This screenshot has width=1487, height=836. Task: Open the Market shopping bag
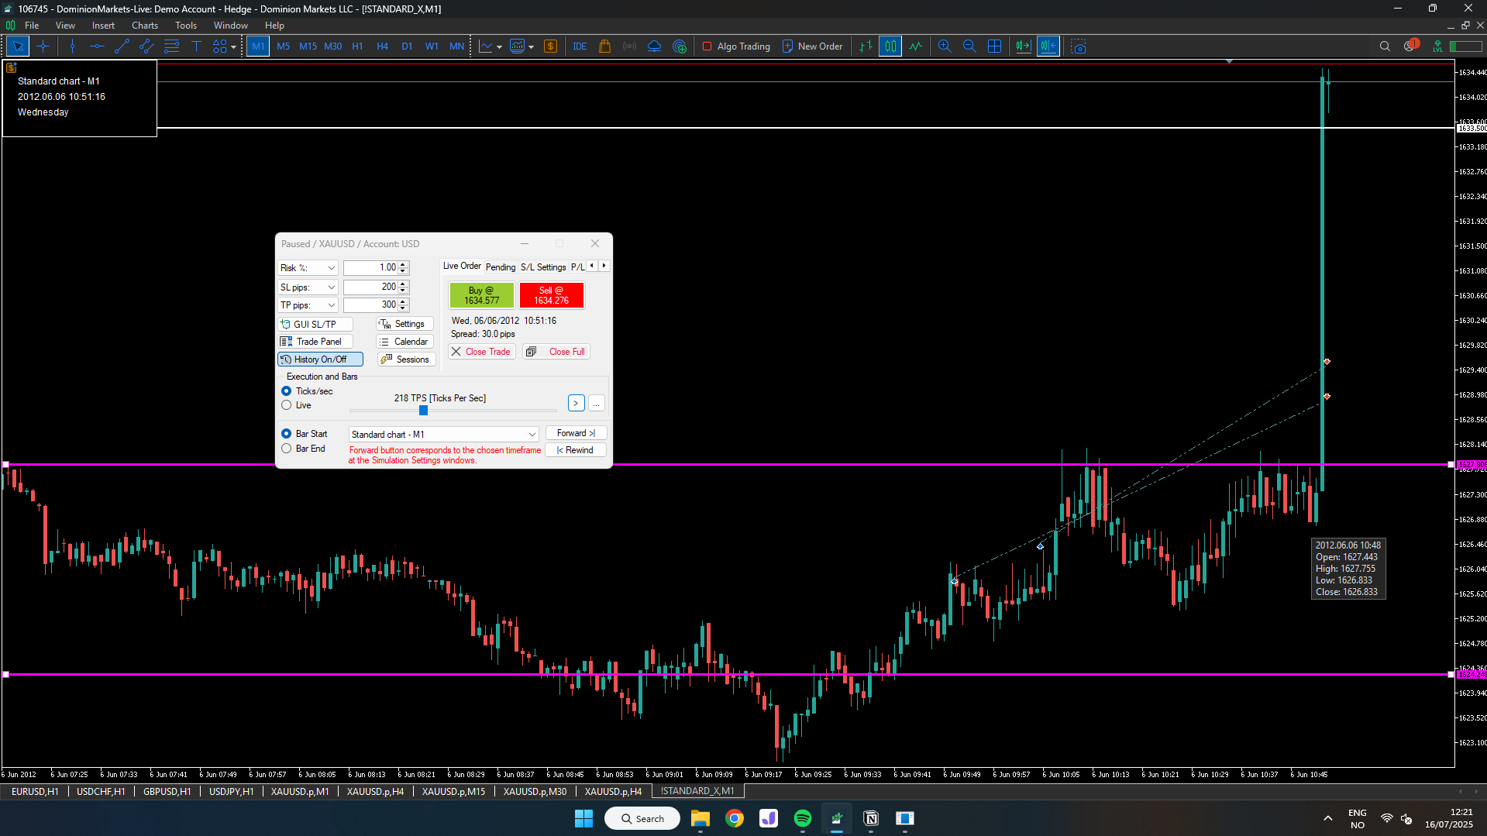tap(605, 46)
